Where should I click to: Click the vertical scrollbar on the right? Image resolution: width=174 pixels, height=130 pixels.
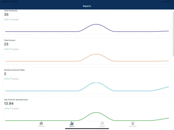(173, 34)
